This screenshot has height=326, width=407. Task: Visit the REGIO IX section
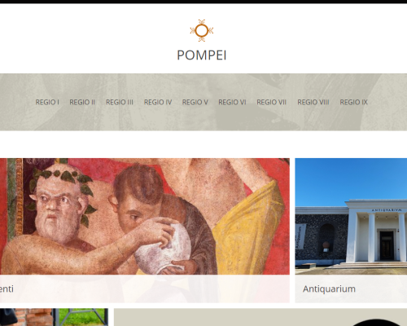pyautogui.click(x=354, y=102)
